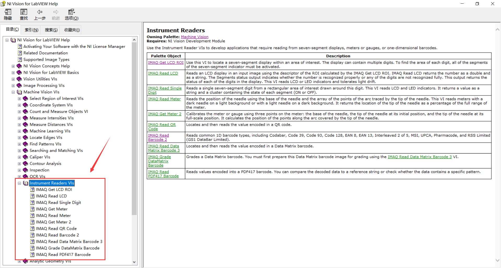Click the contents tree scroll-down arrow
The height and width of the screenshot is (268, 501).
134,262
